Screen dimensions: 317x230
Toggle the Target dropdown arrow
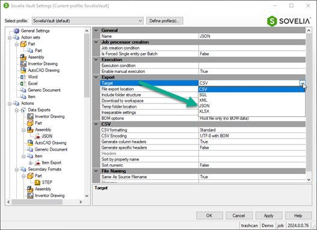click(302, 83)
